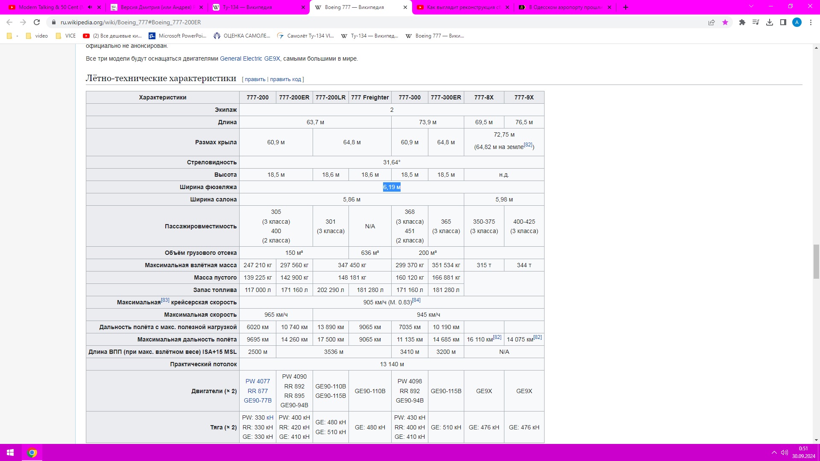The image size is (820, 461).
Task: Open the tab search chevron
Action: pyautogui.click(x=751, y=6)
